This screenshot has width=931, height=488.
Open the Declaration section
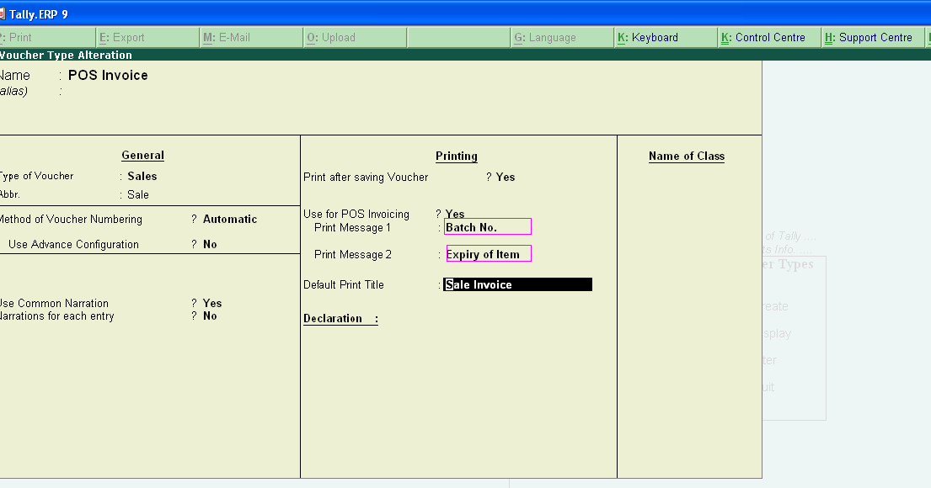(x=337, y=318)
